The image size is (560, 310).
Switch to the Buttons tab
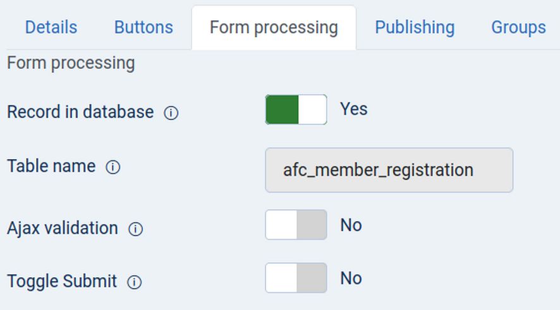coord(143,28)
